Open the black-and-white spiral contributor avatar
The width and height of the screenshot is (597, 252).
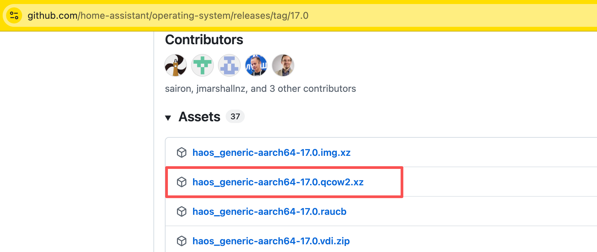(x=176, y=65)
